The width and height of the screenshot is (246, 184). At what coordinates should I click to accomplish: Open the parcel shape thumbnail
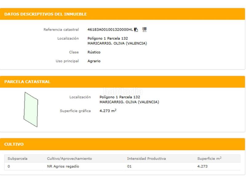[31, 109]
